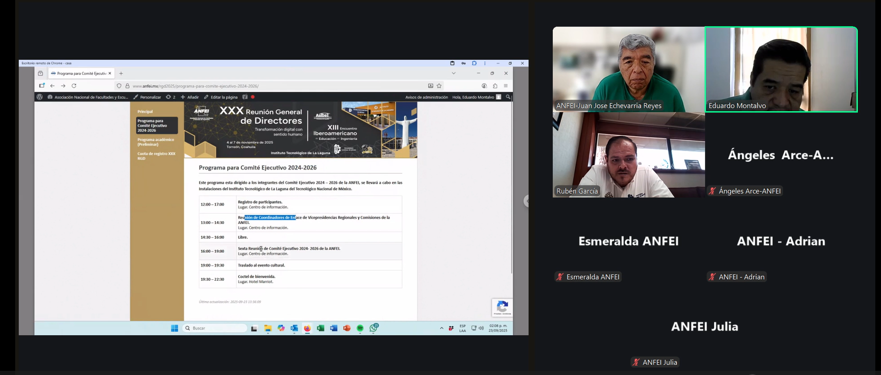Screen dimensions: 881x375
Task: Click the Yoast SEO icon in admin bar
Action: [x=245, y=97]
